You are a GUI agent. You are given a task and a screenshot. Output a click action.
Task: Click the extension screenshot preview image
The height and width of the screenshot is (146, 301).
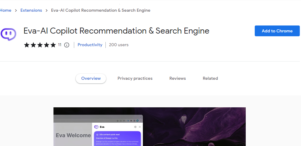(x=192, y=127)
